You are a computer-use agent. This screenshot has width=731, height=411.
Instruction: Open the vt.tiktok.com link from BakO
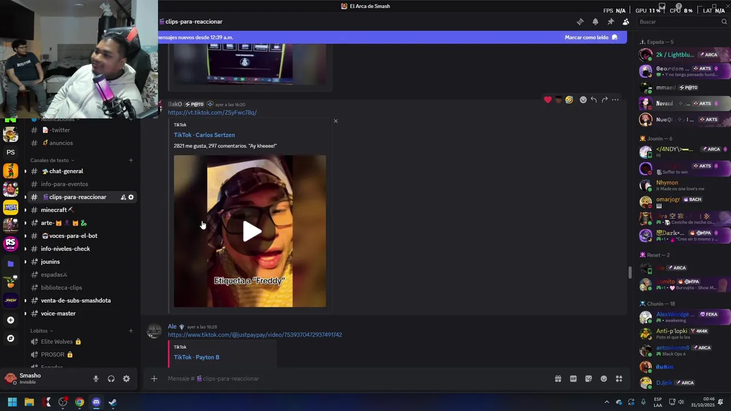click(x=212, y=112)
